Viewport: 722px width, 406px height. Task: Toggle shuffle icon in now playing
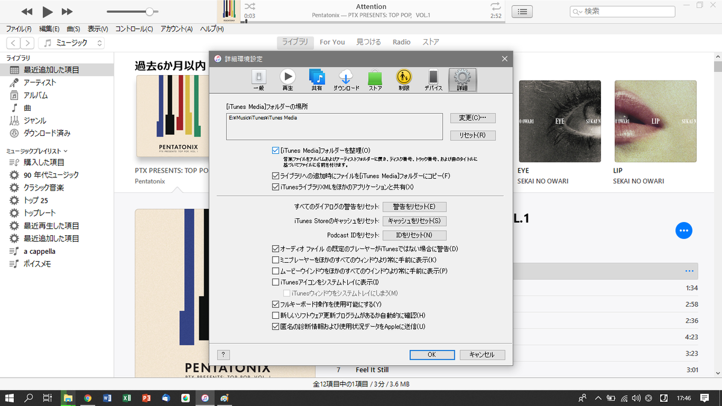(x=249, y=6)
